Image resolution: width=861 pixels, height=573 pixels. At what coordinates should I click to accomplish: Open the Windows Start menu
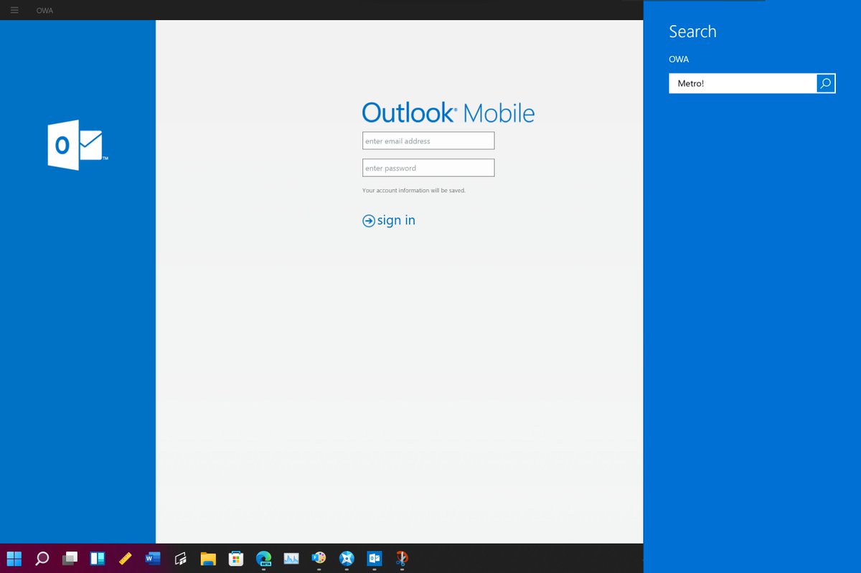tap(14, 558)
